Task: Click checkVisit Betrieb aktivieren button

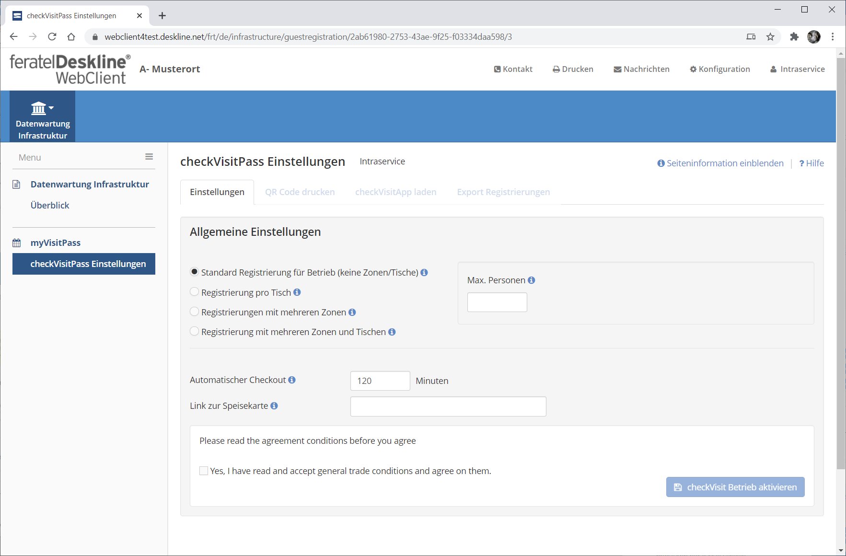Action: pos(735,487)
